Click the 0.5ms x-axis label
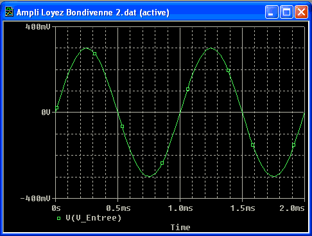This screenshot has width=312, height=236. pyautogui.click(x=118, y=208)
